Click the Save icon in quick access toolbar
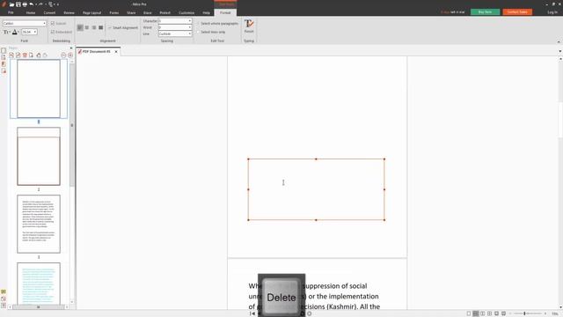The width and height of the screenshot is (563, 317). click(18, 4)
